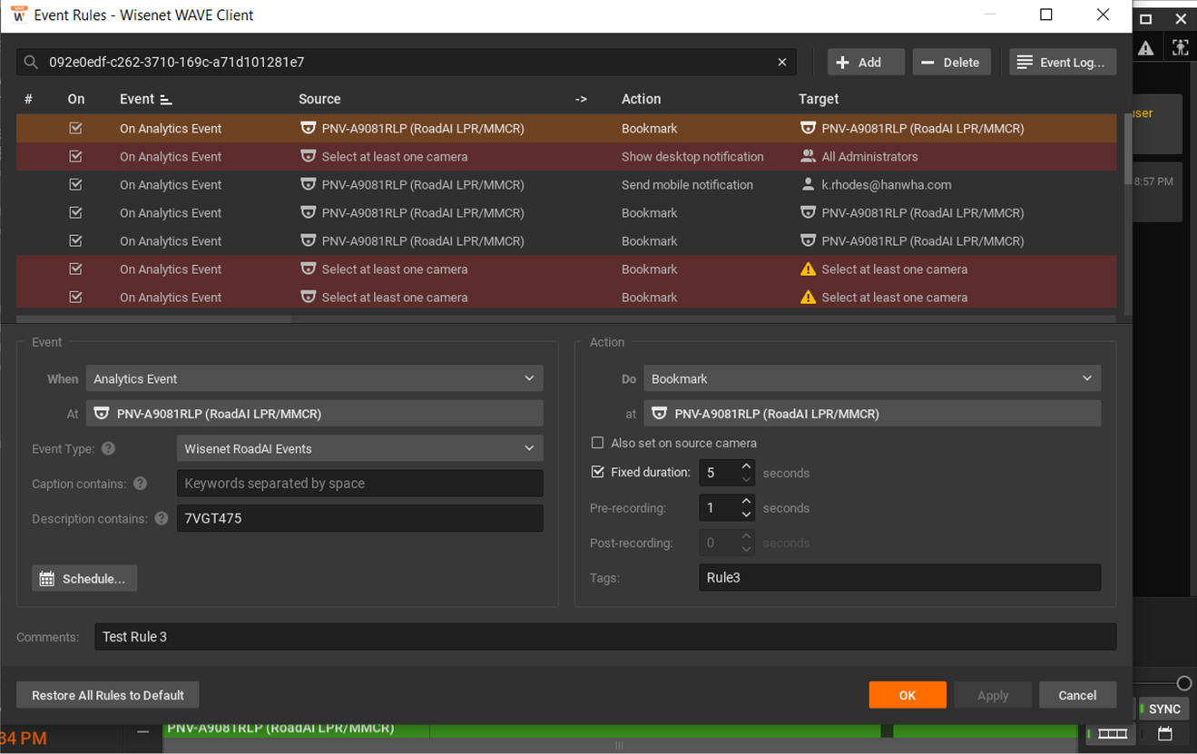Click the # column header

point(28,99)
